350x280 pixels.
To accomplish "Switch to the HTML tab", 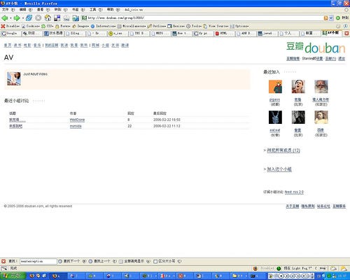I will 224,34.
